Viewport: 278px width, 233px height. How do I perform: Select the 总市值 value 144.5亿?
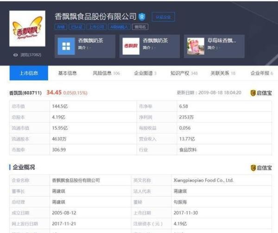tap(60, 107)
